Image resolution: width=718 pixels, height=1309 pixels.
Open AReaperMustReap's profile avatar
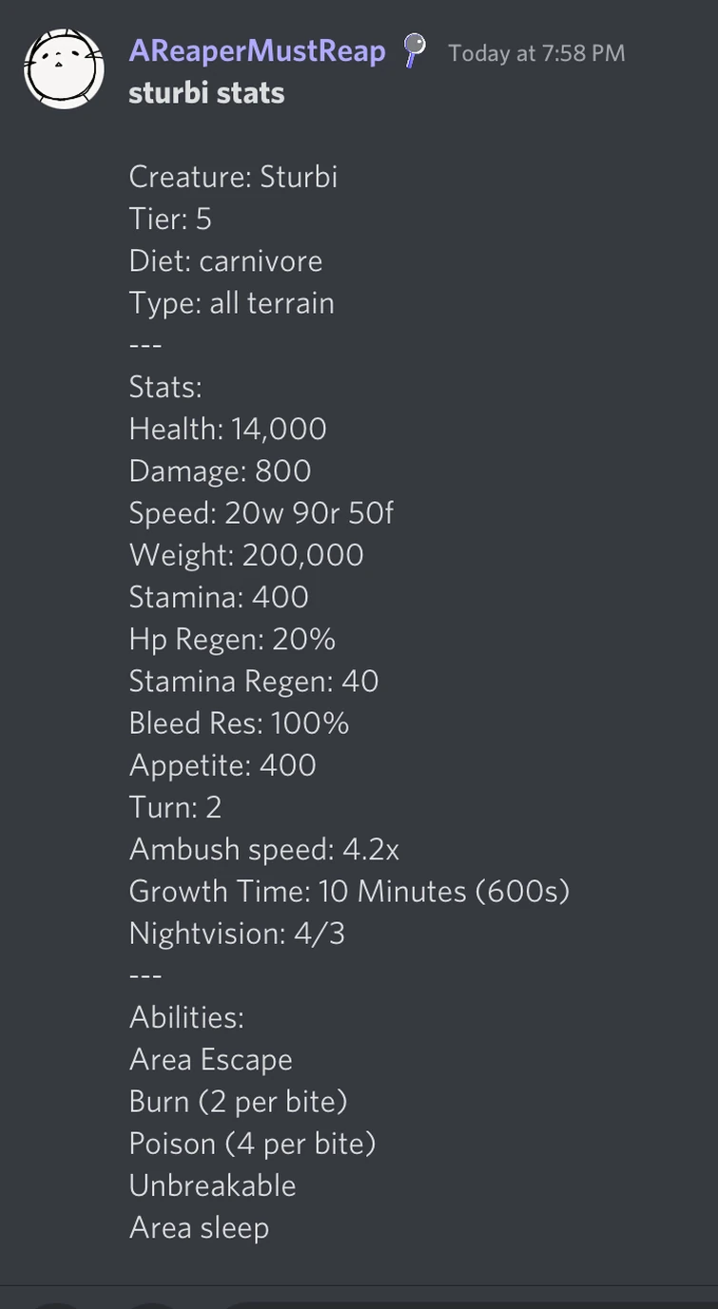(64, 67)
